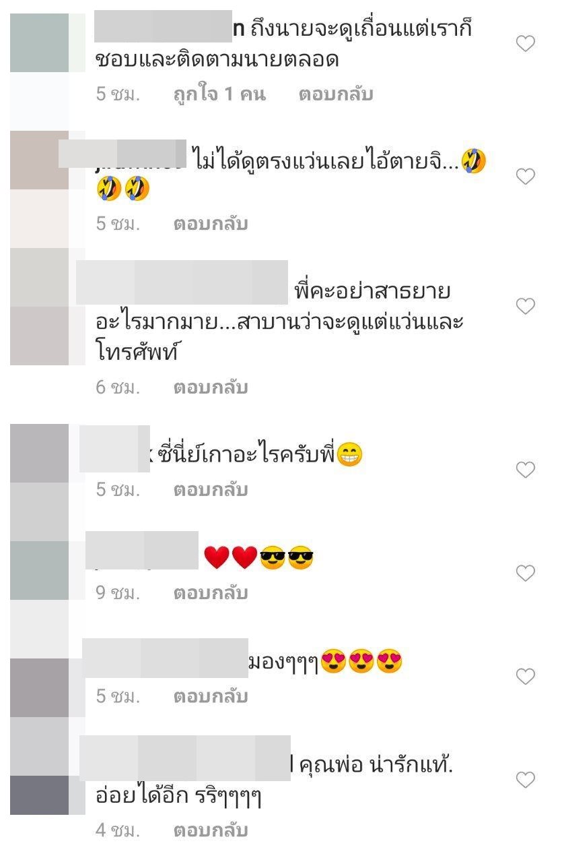The width and height of the screenshot is (562, 862).
Task: Tap heart next to red hearts sunglasses emoji comment
Action: coord(525,574)
